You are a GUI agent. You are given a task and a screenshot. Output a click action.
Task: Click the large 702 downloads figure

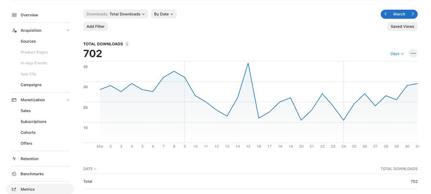[93, 54]
